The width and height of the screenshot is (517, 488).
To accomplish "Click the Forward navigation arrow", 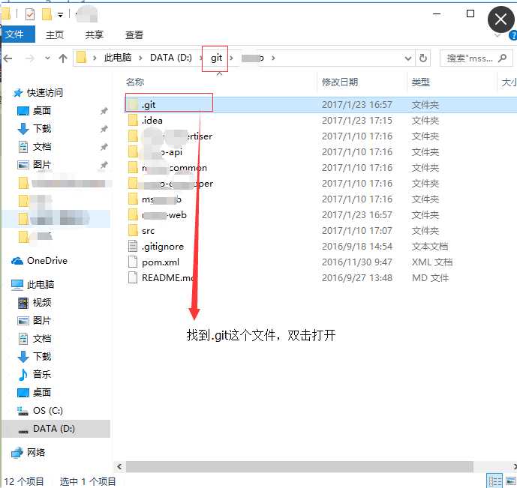I will click(30, 58).
